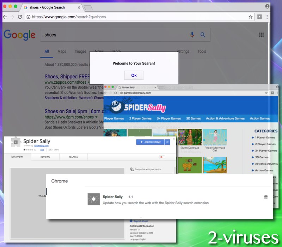Remove Spider Sally using the trash icon
Screen dimensions: 282x247
click(266, 197)
